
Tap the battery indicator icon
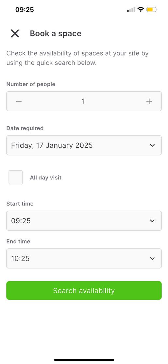[x=152, y=9]
